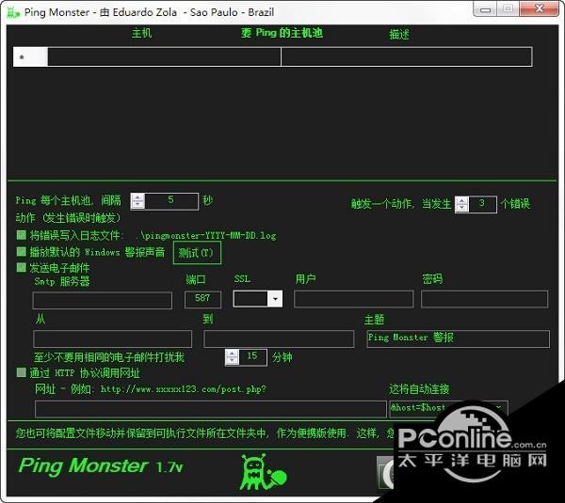Increase error count trigger with up arrow

(462, 200)
